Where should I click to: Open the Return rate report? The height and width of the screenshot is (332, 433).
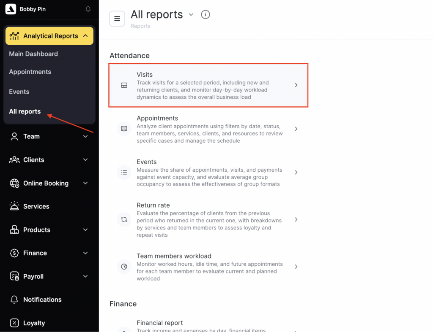(x=208, y=220)
